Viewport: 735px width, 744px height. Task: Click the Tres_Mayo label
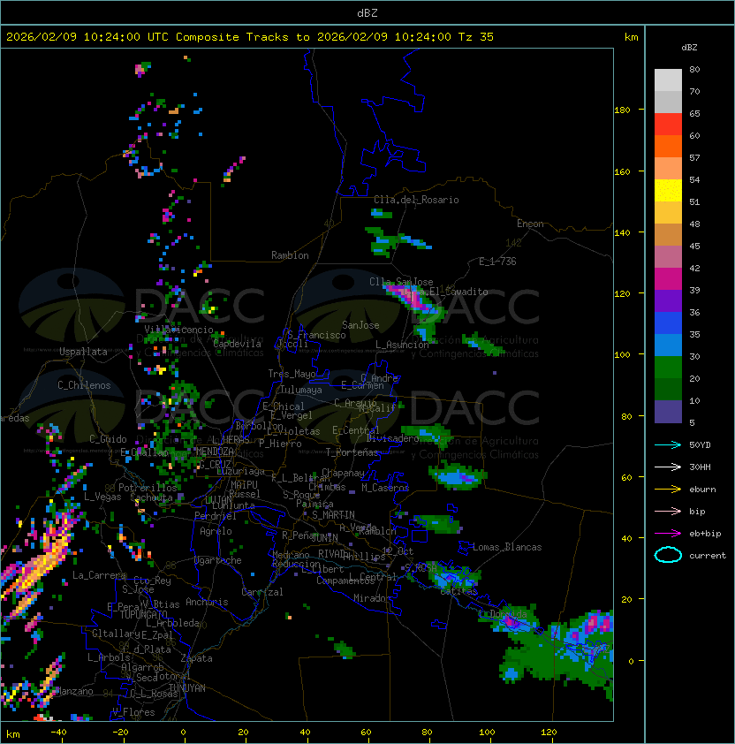(x=292, y=374)
